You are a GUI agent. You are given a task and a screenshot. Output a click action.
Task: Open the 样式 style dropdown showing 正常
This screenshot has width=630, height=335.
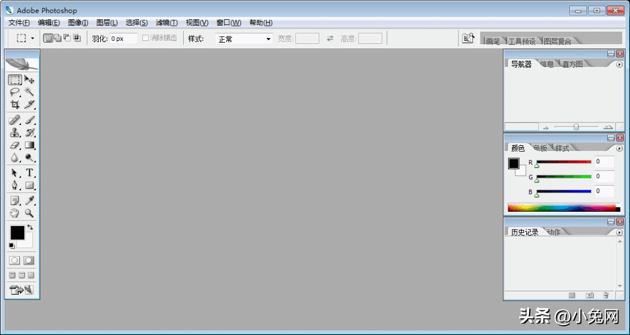(x=244, y=39)
